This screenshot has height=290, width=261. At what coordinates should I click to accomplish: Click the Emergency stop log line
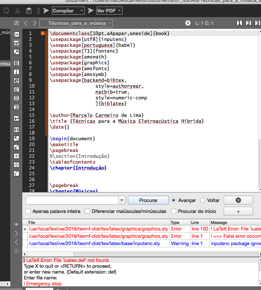coord(43,283)
